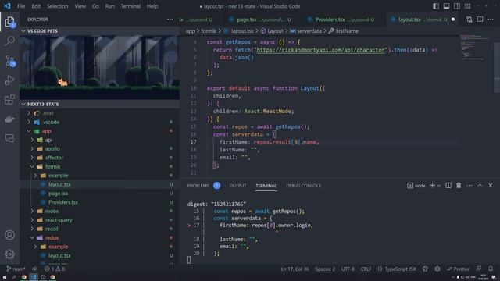Click Ln 17, Col 36 cursor position
500x281 pixels.
pyautogui.click(x=295, y=269)
